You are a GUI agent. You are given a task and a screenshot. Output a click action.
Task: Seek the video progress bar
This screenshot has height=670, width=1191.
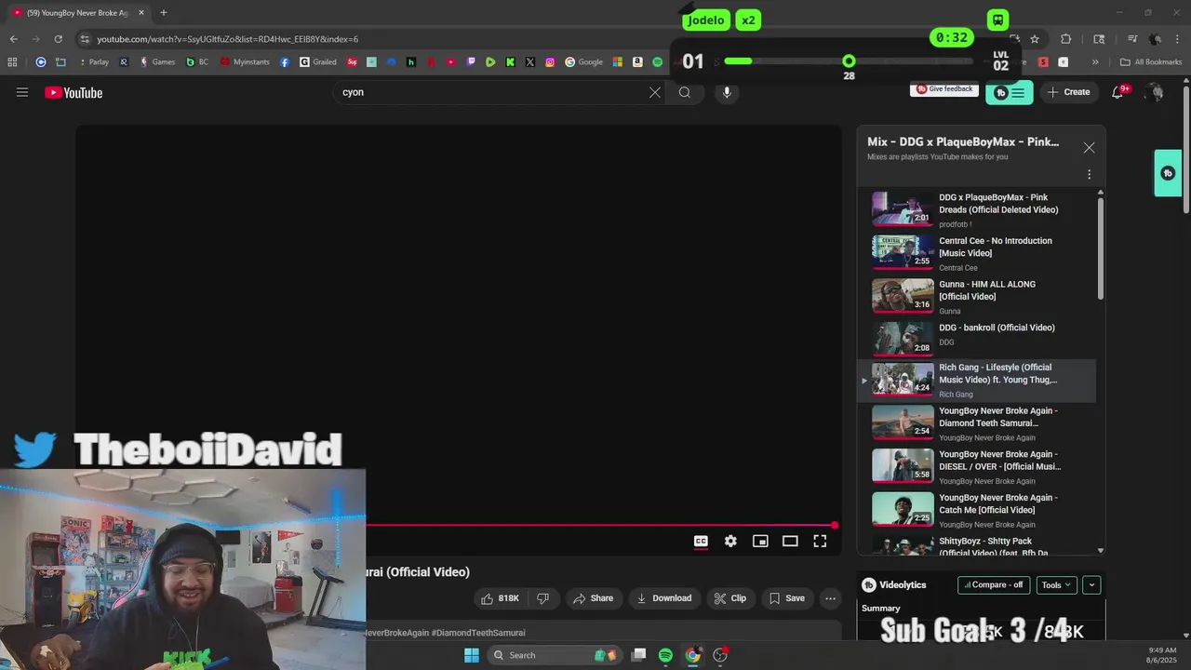(600, 526)
